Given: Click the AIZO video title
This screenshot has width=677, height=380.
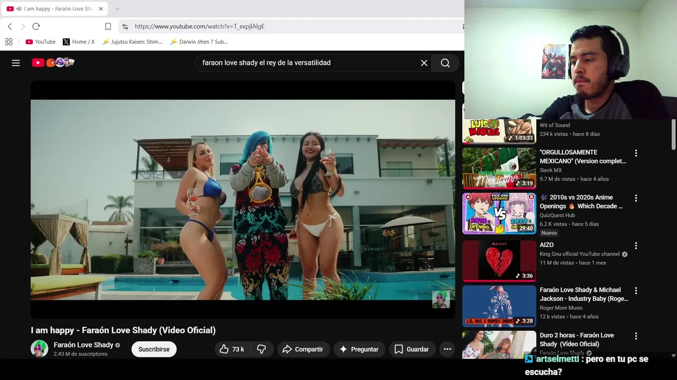Looking at the screenshot, I should tap(546, 245).
